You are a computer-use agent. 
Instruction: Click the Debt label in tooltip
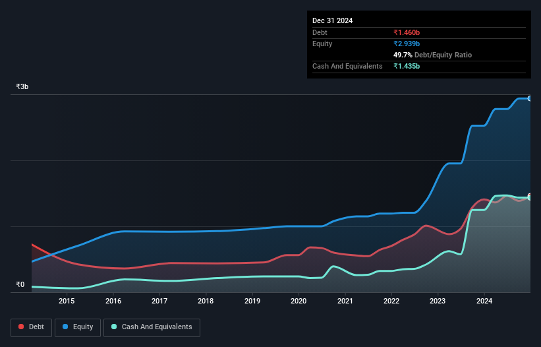(320, 32)
